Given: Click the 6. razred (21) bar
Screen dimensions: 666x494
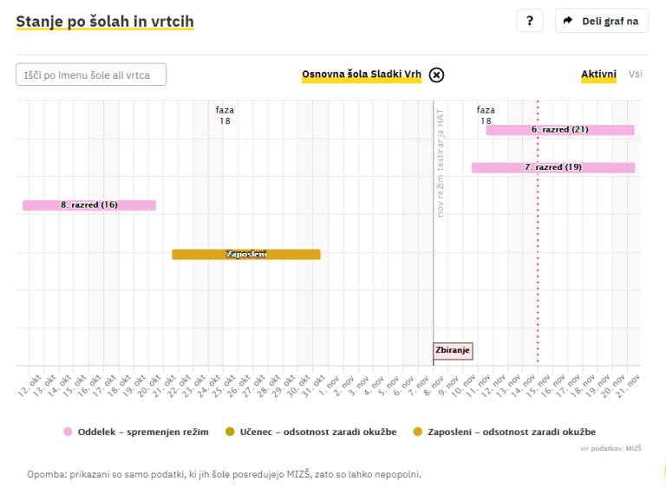Looking at the screenshot, I should (x=560, y=130).
